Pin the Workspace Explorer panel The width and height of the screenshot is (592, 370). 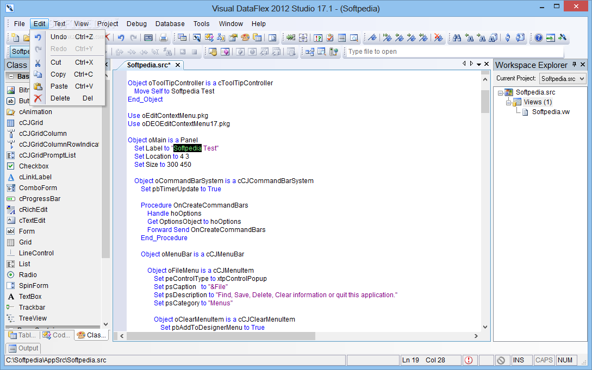pyautogui.click(x=574, y=65)
